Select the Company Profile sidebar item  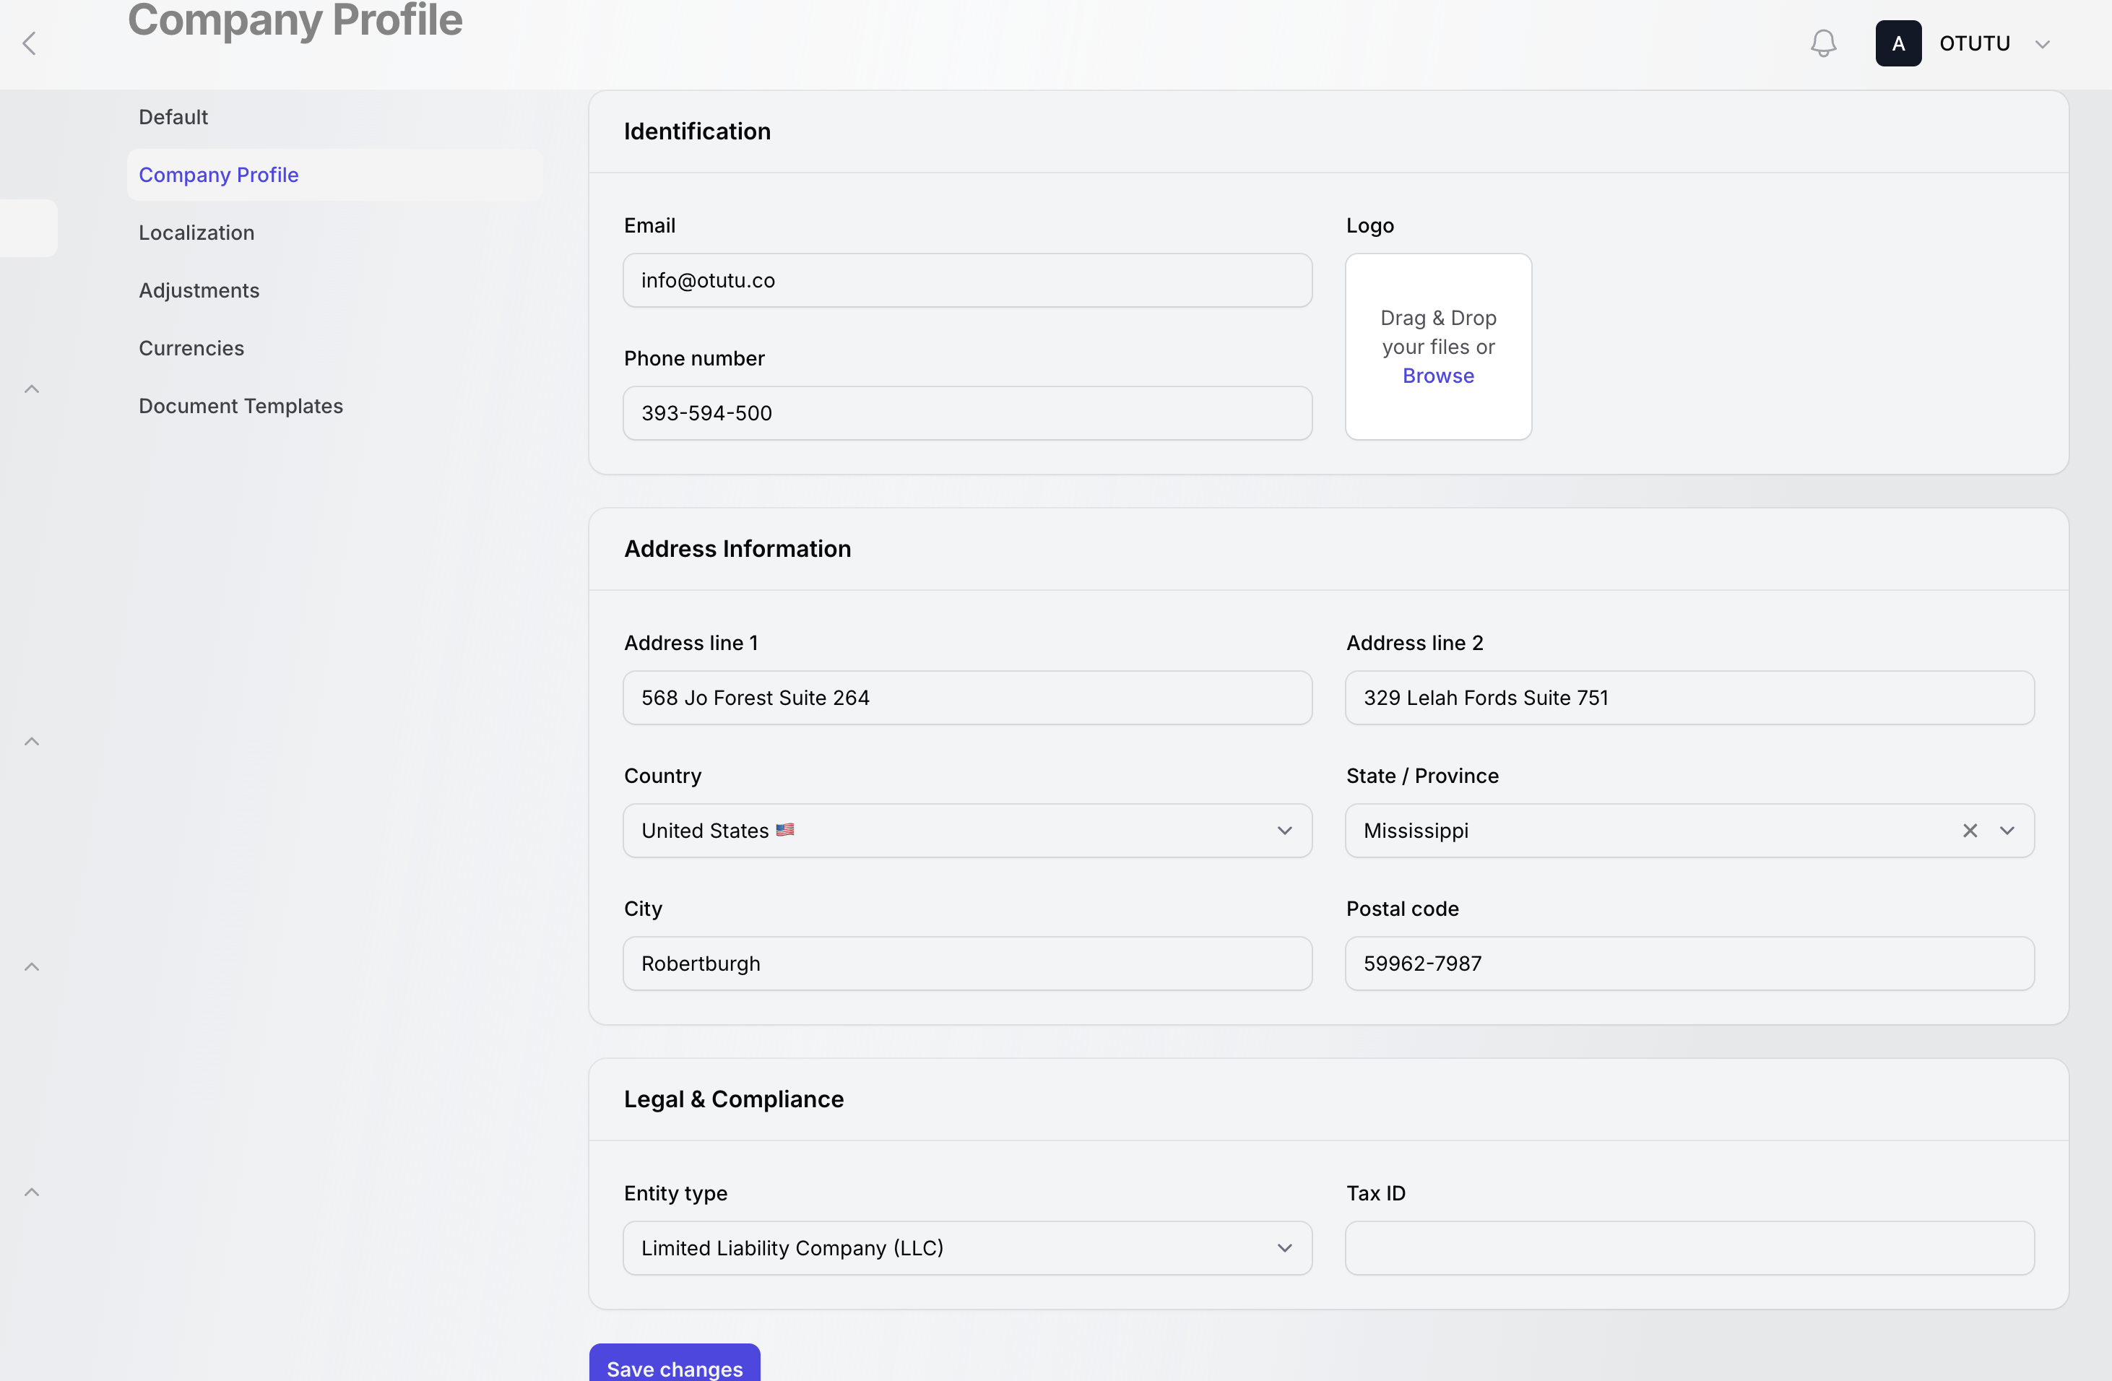click(218, 175)
